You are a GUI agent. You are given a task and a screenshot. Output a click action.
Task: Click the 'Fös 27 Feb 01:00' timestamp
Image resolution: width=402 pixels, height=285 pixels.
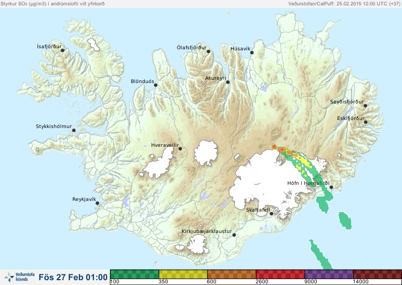click(73, 277)
